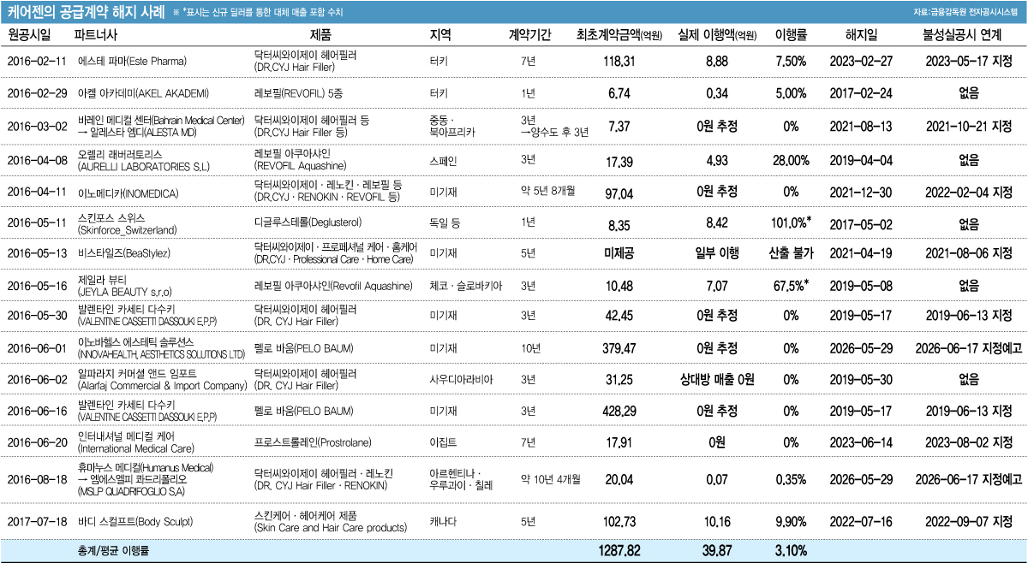Select contract amount '118.31'
1028x563 pixels.
[619, 61]
